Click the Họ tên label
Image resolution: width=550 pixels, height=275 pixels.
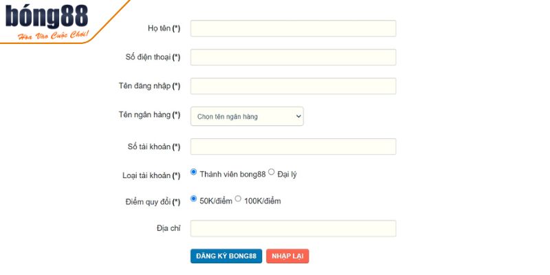pos(164,28)
